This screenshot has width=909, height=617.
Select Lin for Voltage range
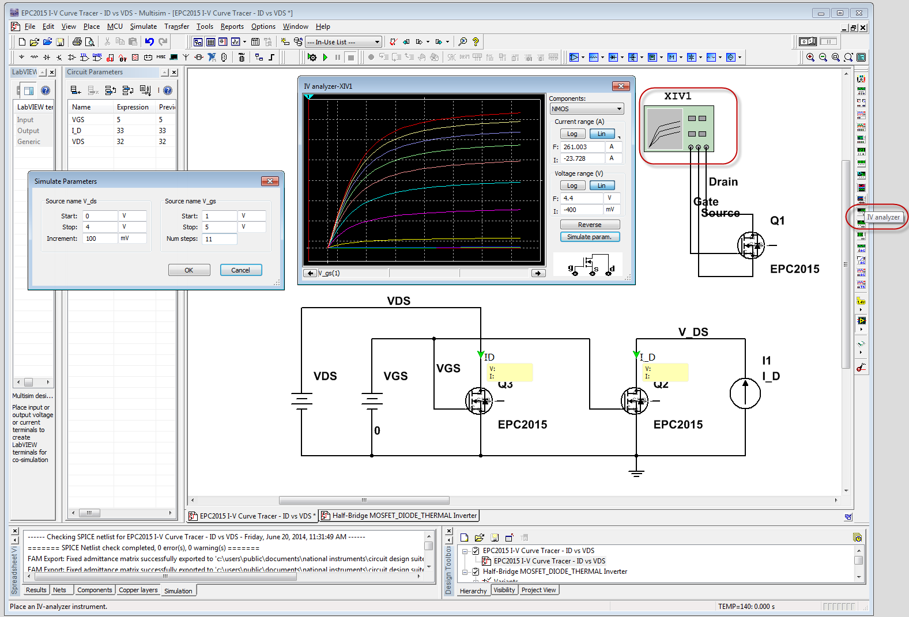click(602, 186)
